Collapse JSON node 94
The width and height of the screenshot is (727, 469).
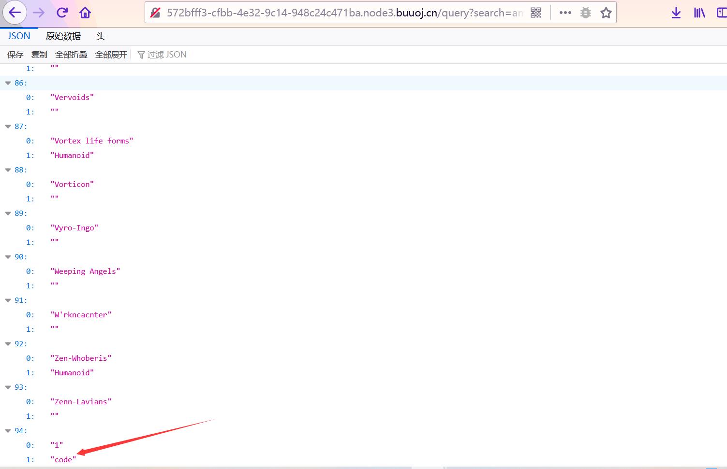click(8, 431)
